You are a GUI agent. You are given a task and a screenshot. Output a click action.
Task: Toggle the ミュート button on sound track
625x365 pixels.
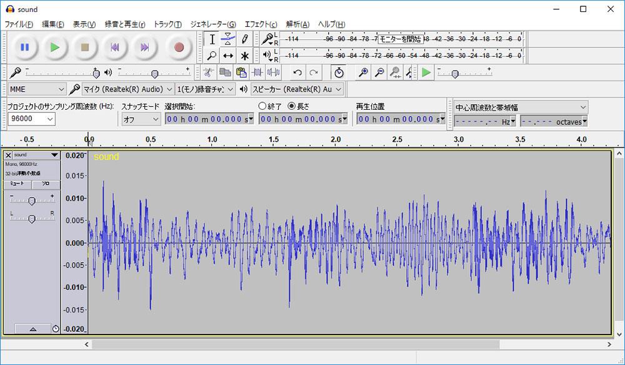pos(17,184)
